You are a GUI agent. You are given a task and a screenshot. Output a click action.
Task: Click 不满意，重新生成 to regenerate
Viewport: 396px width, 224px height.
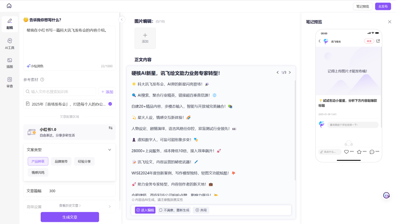[174, 210]
